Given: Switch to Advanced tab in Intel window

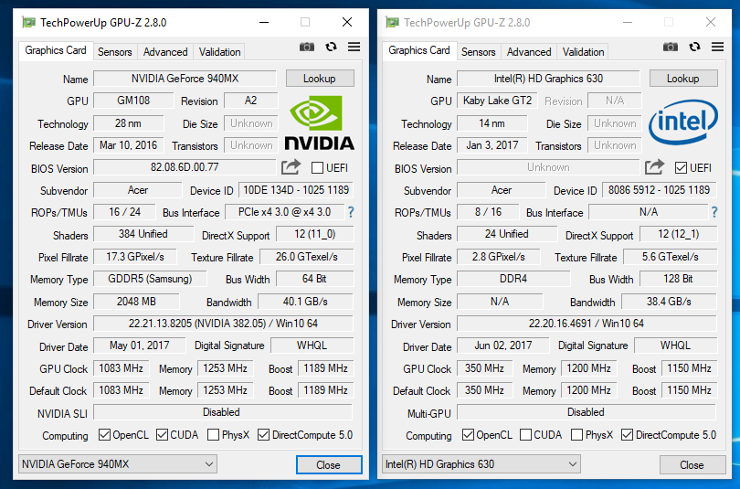Looking at the screenshot, I should pos(529,52).
